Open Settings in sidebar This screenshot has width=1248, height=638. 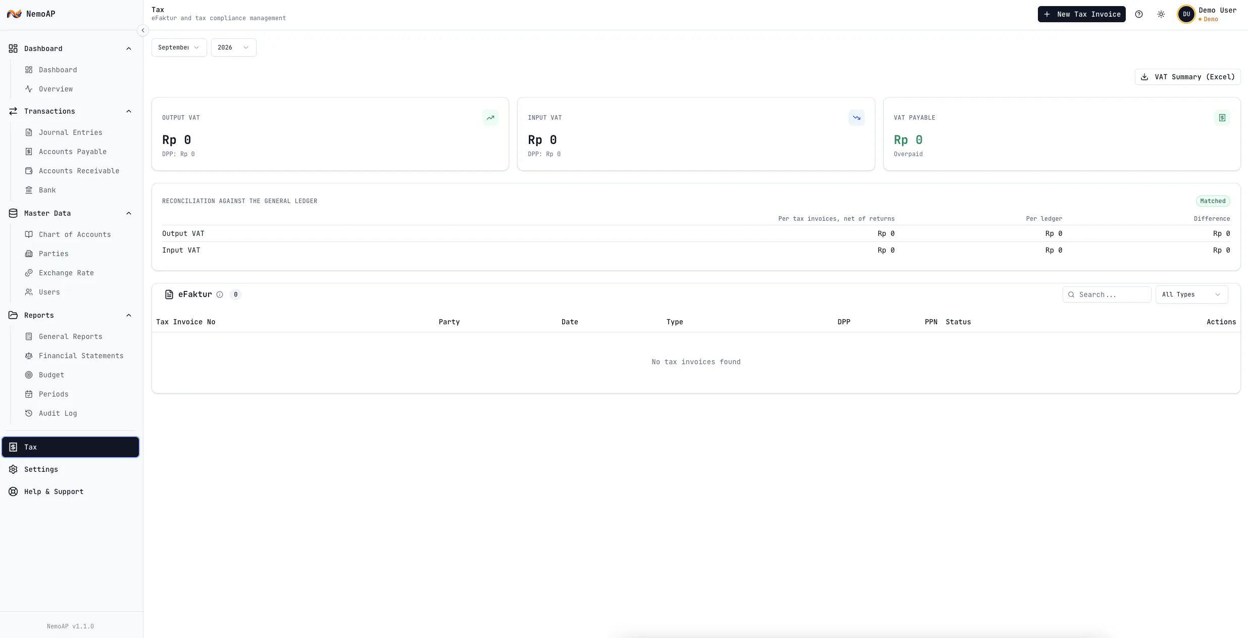[x=70, y=469]
